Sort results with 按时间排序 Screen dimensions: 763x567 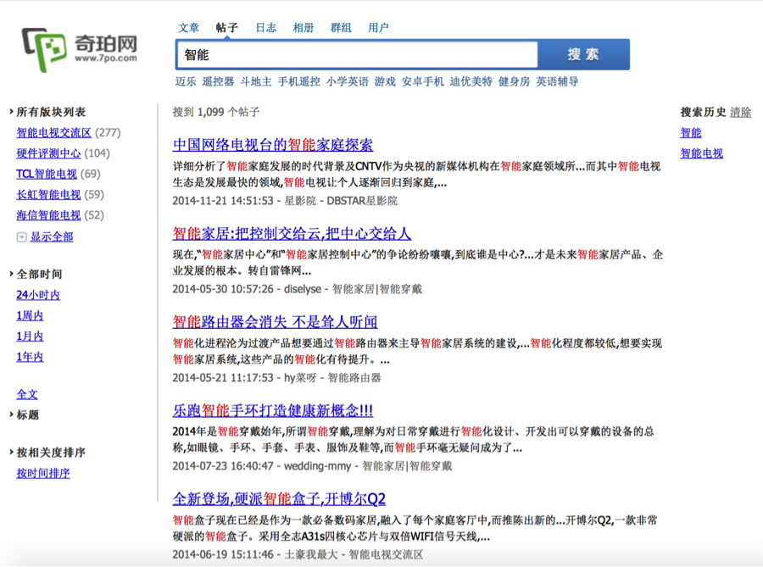[43, 474]
